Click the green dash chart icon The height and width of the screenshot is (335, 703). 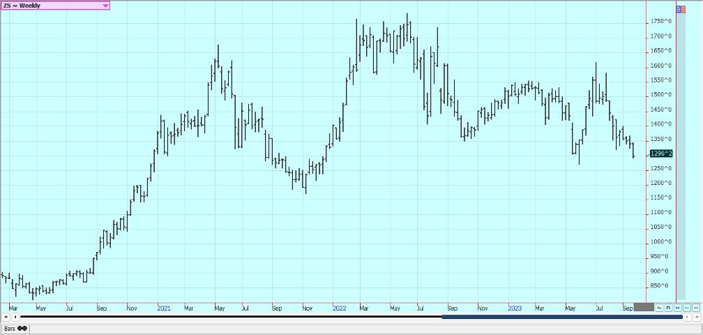point(686,307)
